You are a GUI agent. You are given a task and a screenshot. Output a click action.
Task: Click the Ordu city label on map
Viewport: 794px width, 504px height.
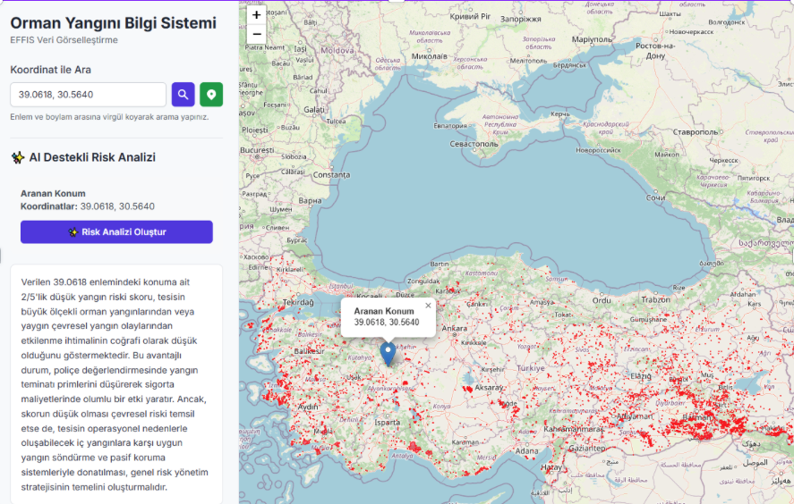[x=602, y=300]
